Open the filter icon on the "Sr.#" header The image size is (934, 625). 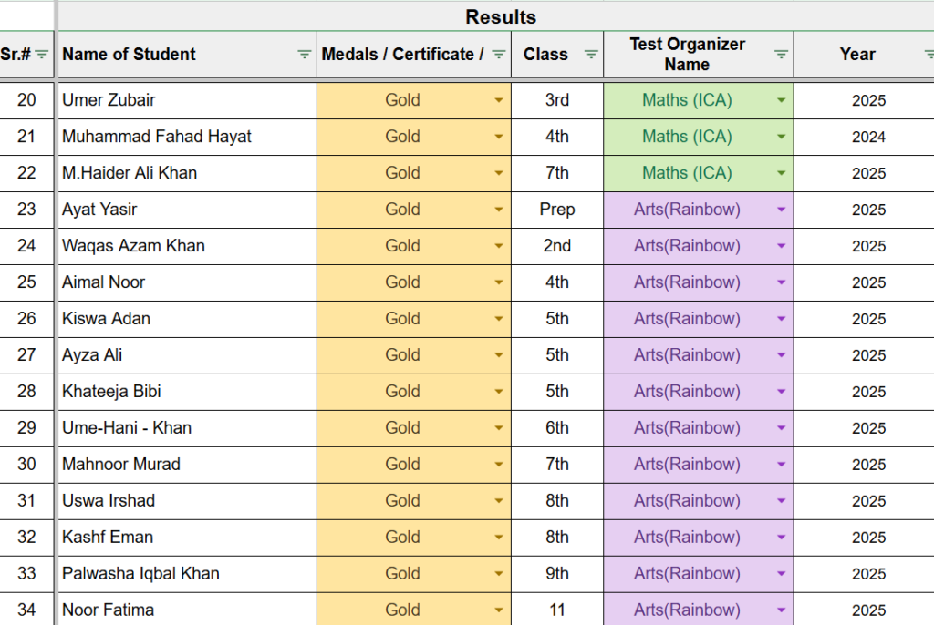43,55
